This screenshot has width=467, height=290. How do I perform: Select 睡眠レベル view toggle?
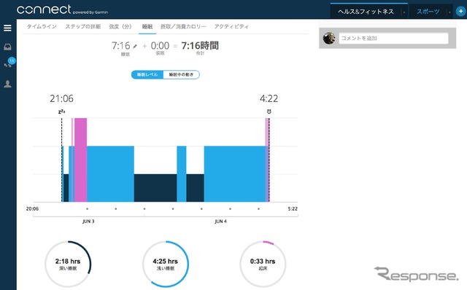[147, 74]
